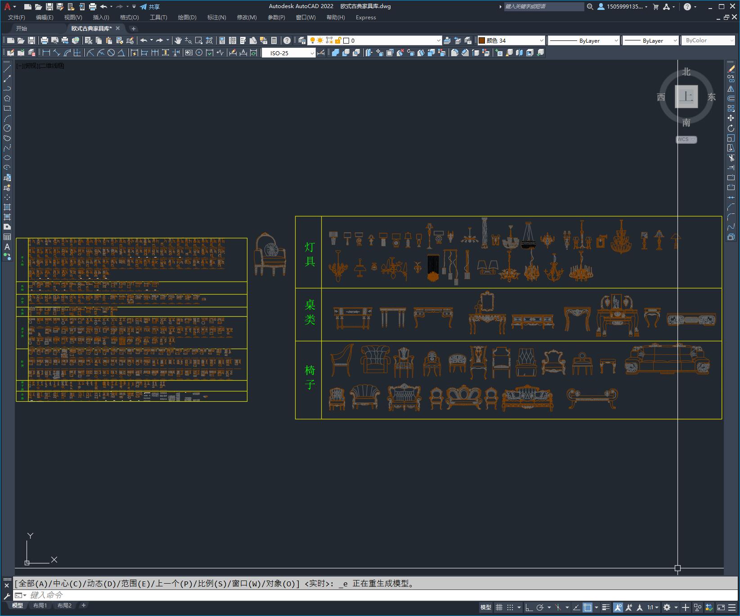Toggle object snap tracking in status bar

point(576,607)
